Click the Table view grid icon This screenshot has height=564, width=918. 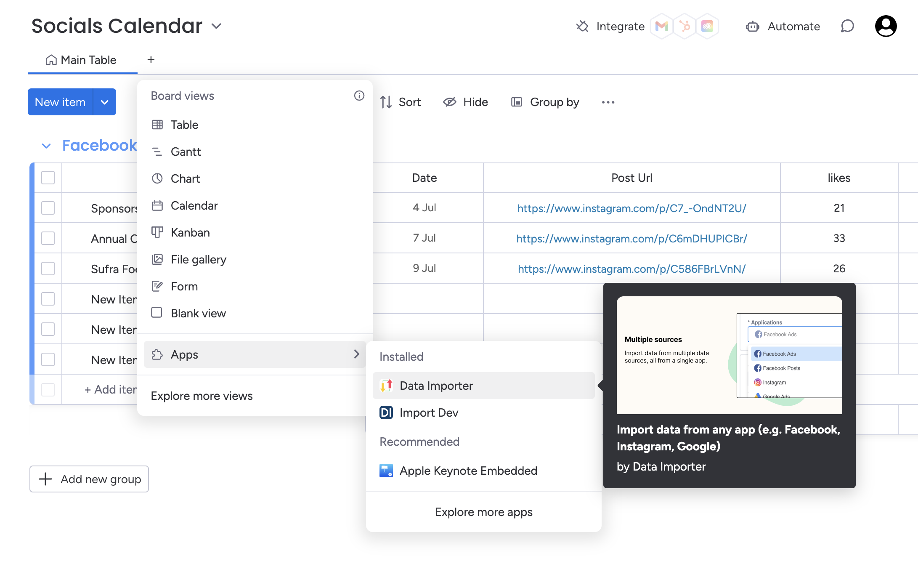(157, 125)
